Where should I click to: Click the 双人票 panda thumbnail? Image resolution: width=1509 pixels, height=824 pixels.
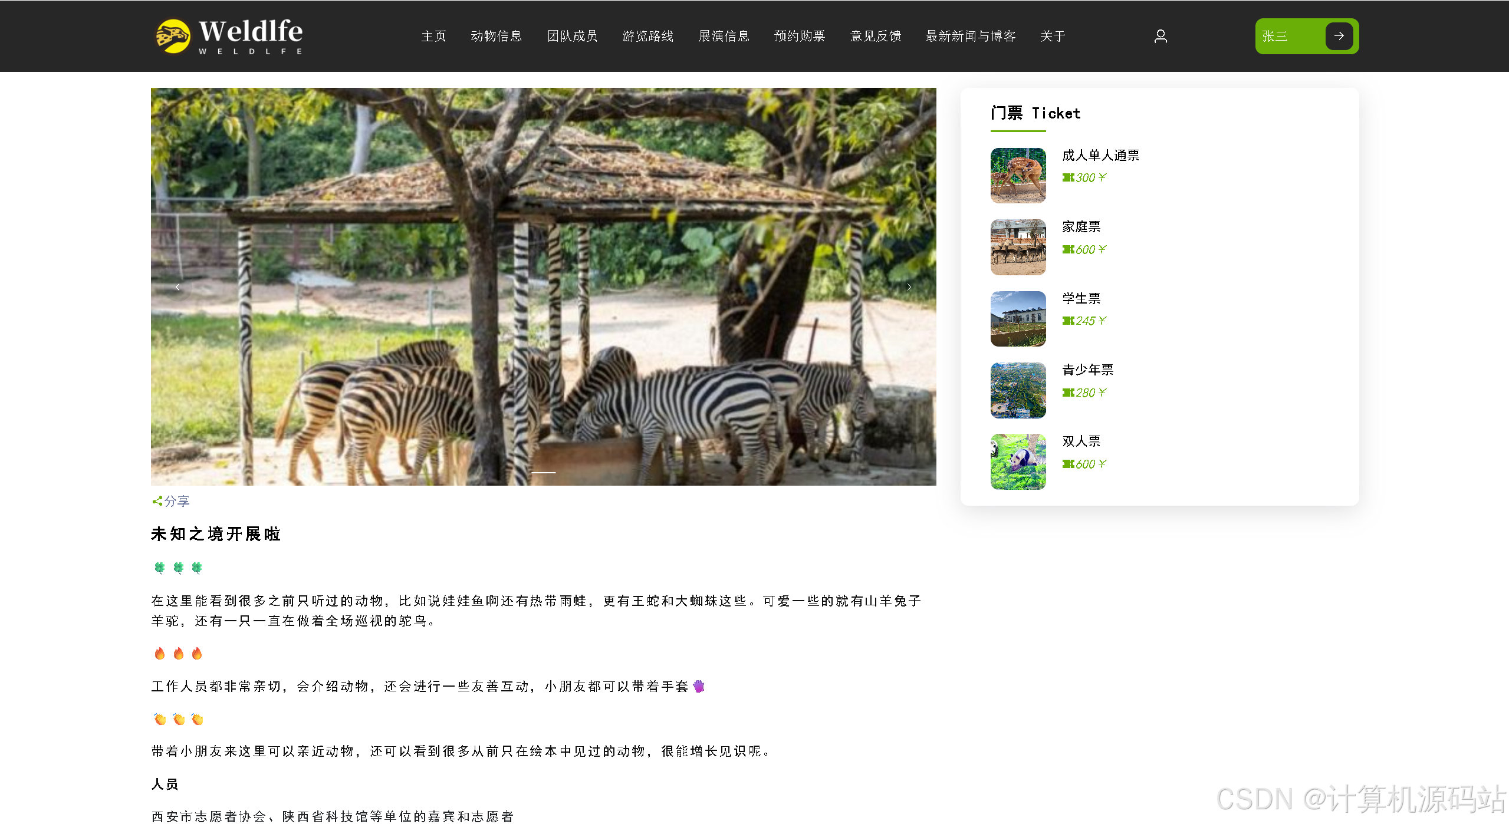coord(1018,462)
